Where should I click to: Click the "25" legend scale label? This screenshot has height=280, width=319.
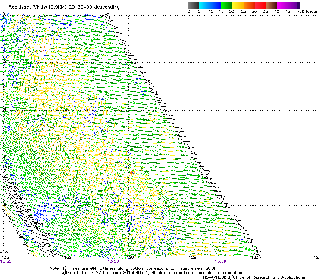pos(244,12)
